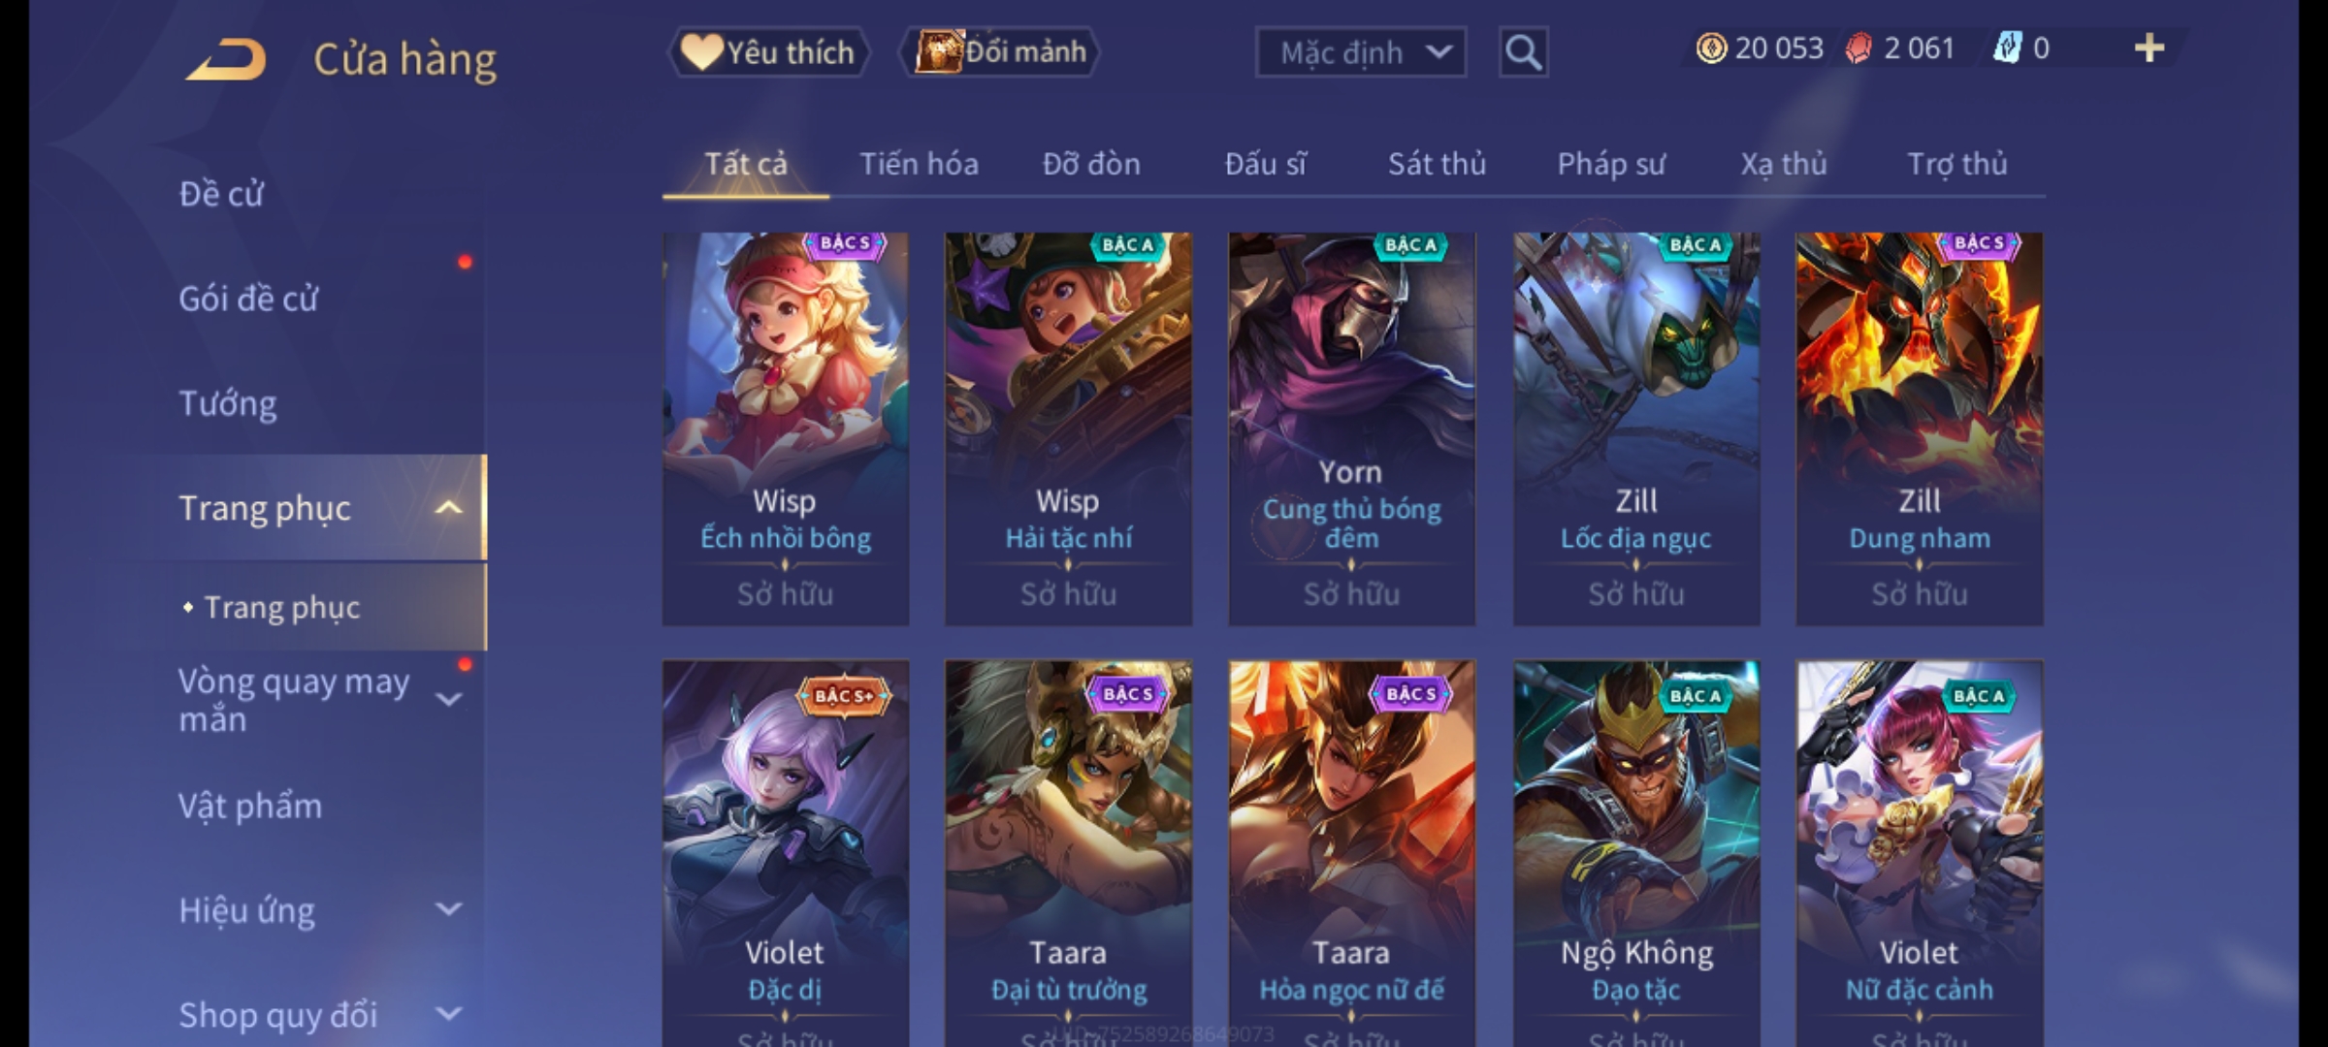Open Gói đề cử sidebar item

click(248, 299)
